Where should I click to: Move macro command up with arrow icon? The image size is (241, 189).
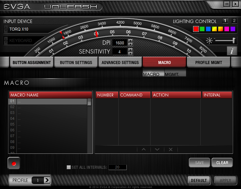(144, 149)
